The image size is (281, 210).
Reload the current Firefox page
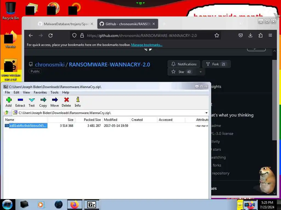point(50,35)
